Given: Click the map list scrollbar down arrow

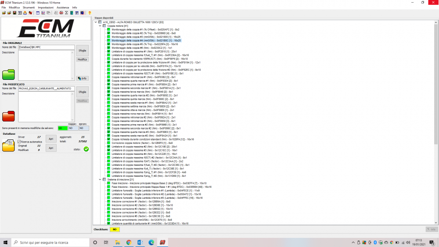Looking at the screenshot, I should (x=436, y=223).
